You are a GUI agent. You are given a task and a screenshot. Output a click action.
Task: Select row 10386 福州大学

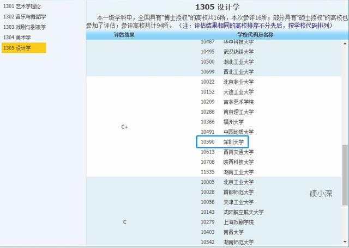click(x=222, y=122)
